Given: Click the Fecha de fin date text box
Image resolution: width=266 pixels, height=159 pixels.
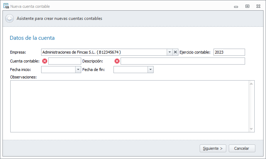Looking at the screenshot, I should pos(131,70).
